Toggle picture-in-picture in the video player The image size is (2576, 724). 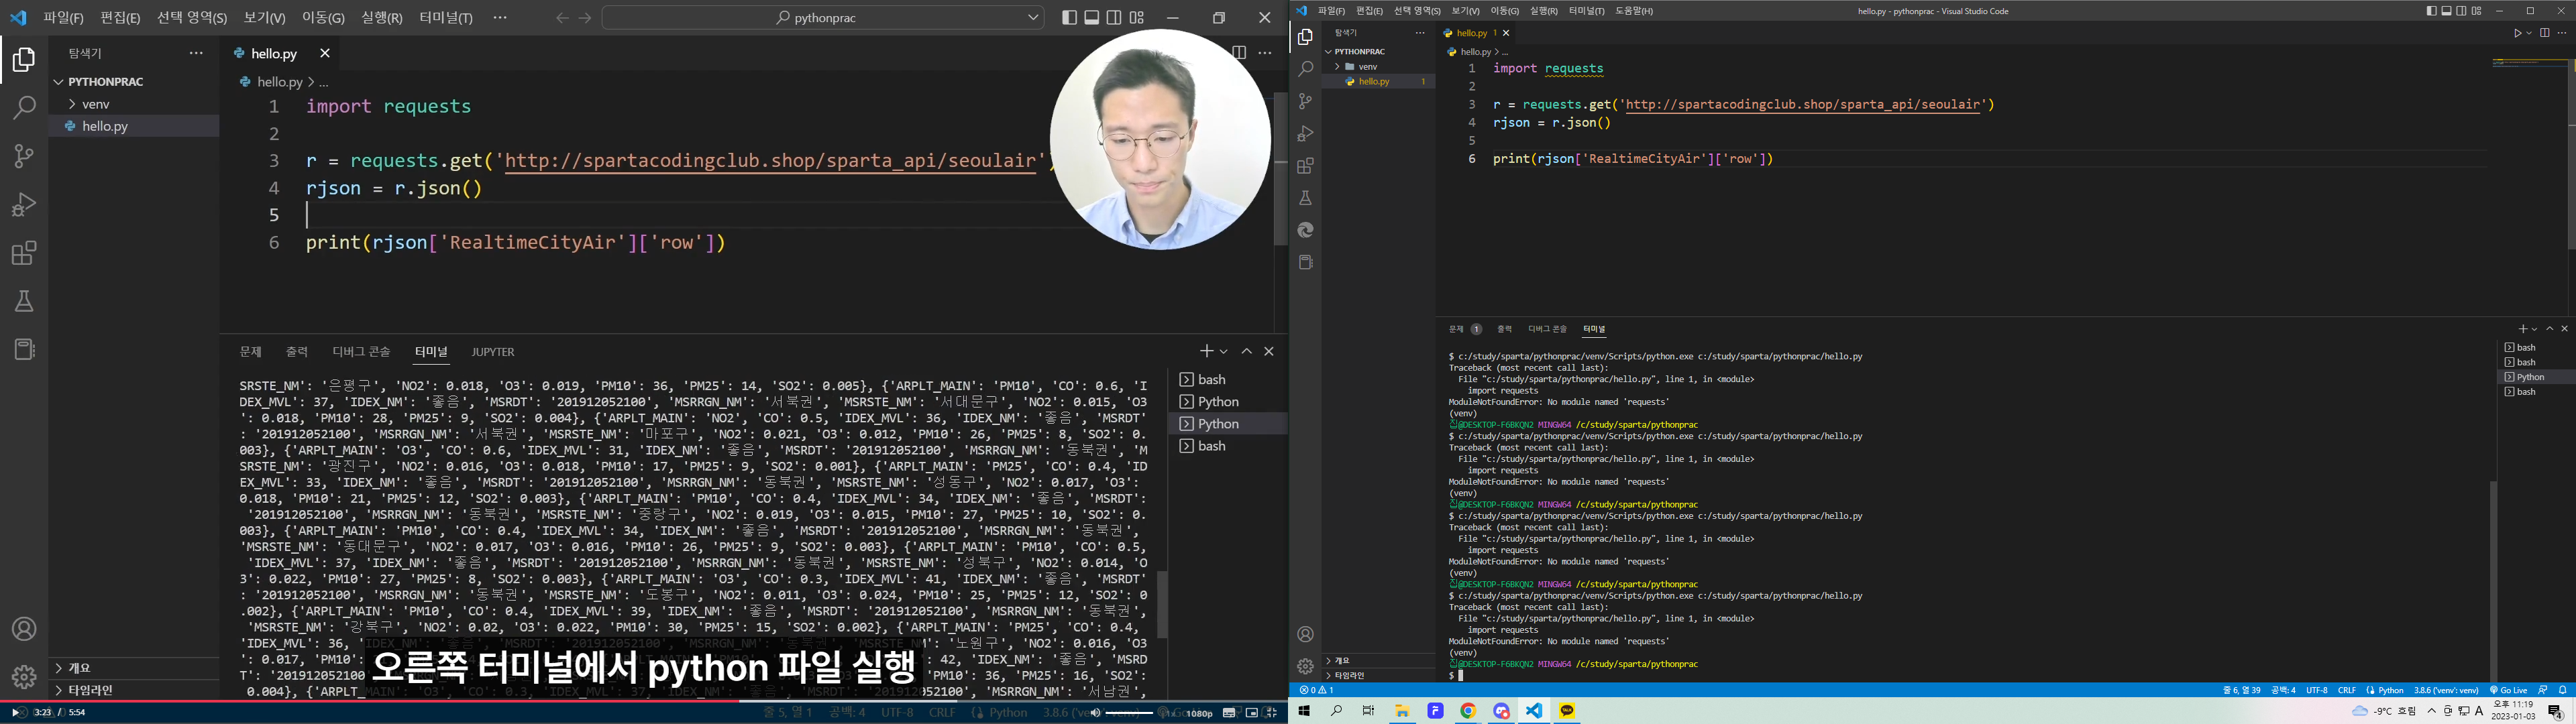click(x=1251, y=713)
